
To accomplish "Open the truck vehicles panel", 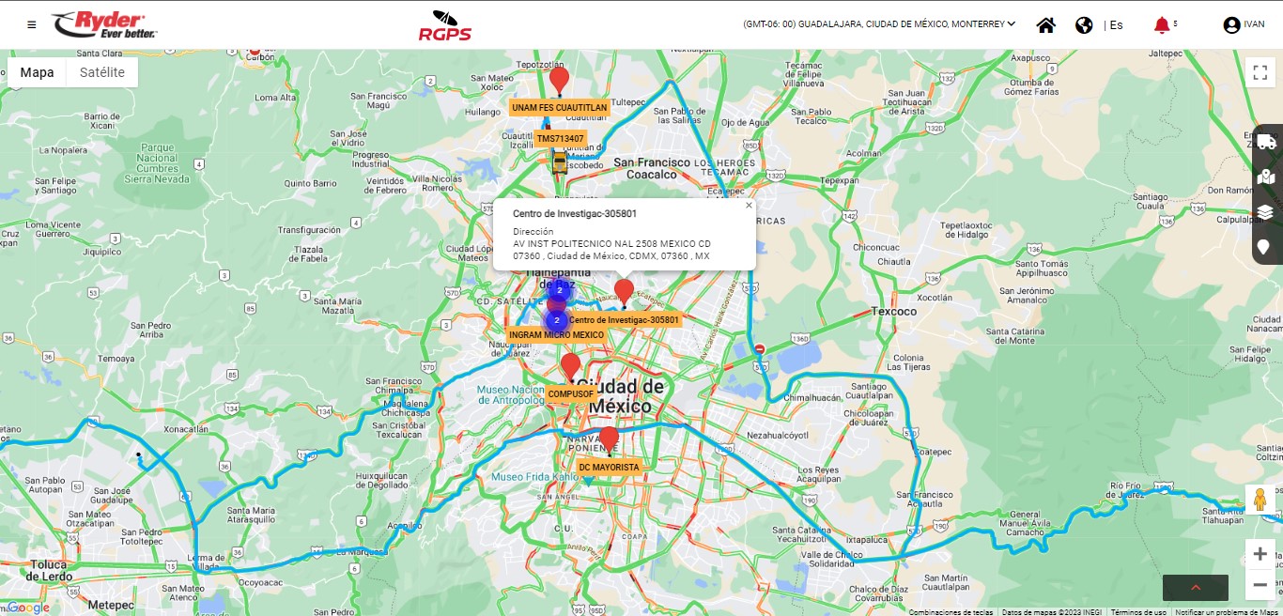I will coord(1266,142).
